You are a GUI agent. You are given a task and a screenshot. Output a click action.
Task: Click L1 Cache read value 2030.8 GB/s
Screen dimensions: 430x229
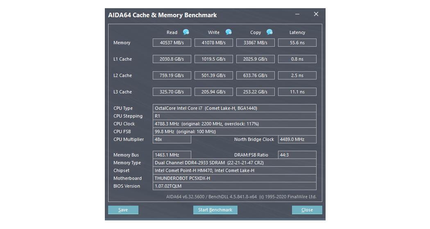pyautogui.click(x=172, y=59)
